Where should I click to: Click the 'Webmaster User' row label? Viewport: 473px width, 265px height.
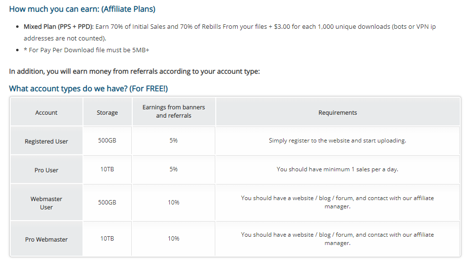pos(46,203)
